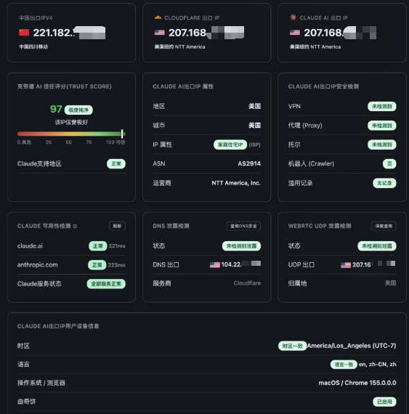Click the 家庭住宅IP badge
This screenshot has width=409, height=414.
[230, 145]
